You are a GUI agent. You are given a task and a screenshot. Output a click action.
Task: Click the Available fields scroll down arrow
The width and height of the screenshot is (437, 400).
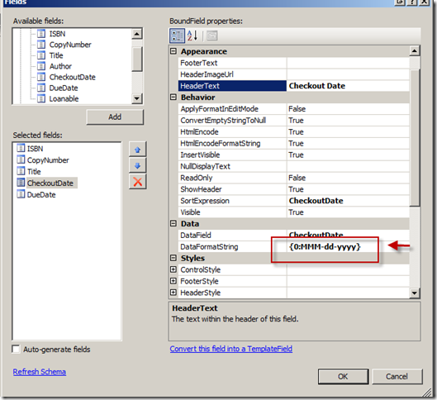pyautogui.click(x=136, y=98)
